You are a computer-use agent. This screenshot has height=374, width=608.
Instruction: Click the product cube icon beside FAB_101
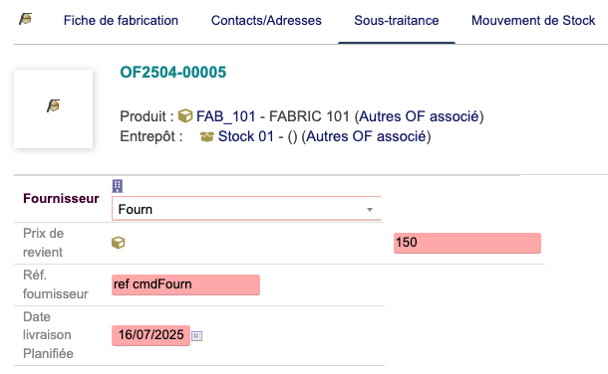pyautogui.click(x=185, y=115)
